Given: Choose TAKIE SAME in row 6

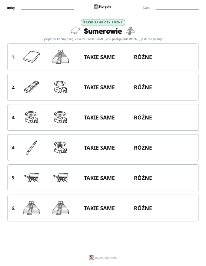Looking at the screenshot, I should 99,208.
